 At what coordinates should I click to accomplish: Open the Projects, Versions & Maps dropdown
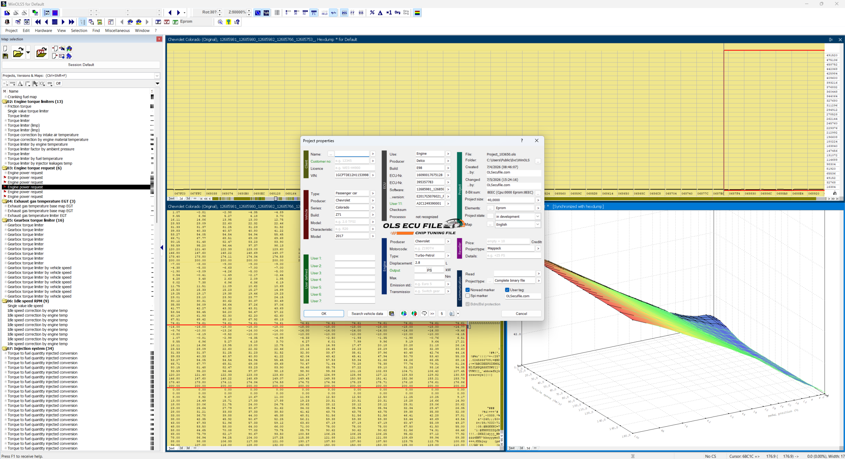click(157, 76)
